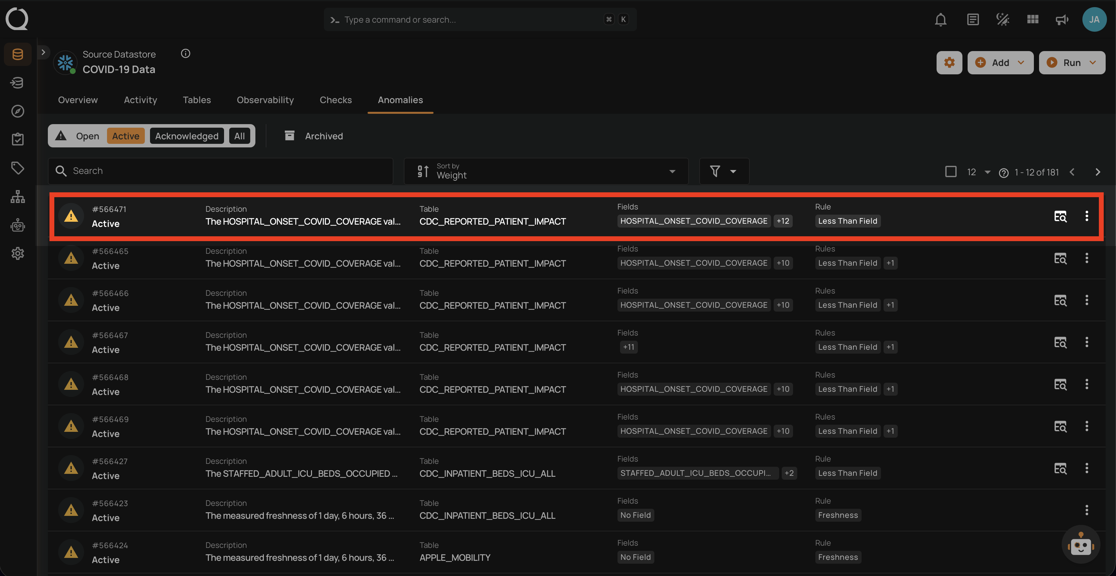
Task: Click the pagination help icon
Action: pos(1003,173)
